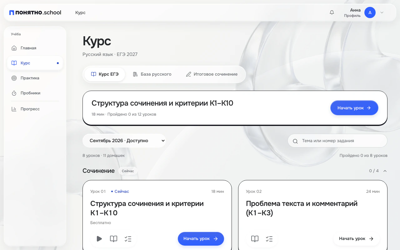Screen dimensions: 400x250
Task: Click the text 8 уроков · 11 домашек
Action: (103, 155)
